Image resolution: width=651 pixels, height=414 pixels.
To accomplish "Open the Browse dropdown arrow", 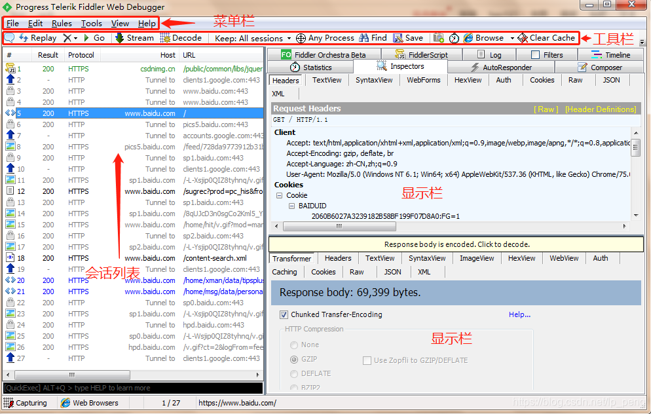I will [x=512, y=38].
